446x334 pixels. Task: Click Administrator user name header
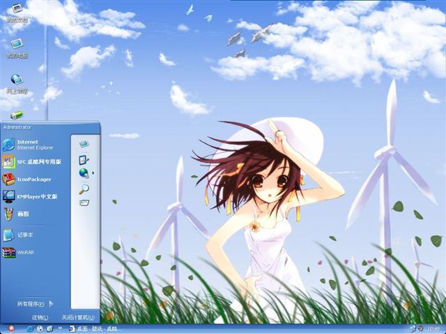17,127
